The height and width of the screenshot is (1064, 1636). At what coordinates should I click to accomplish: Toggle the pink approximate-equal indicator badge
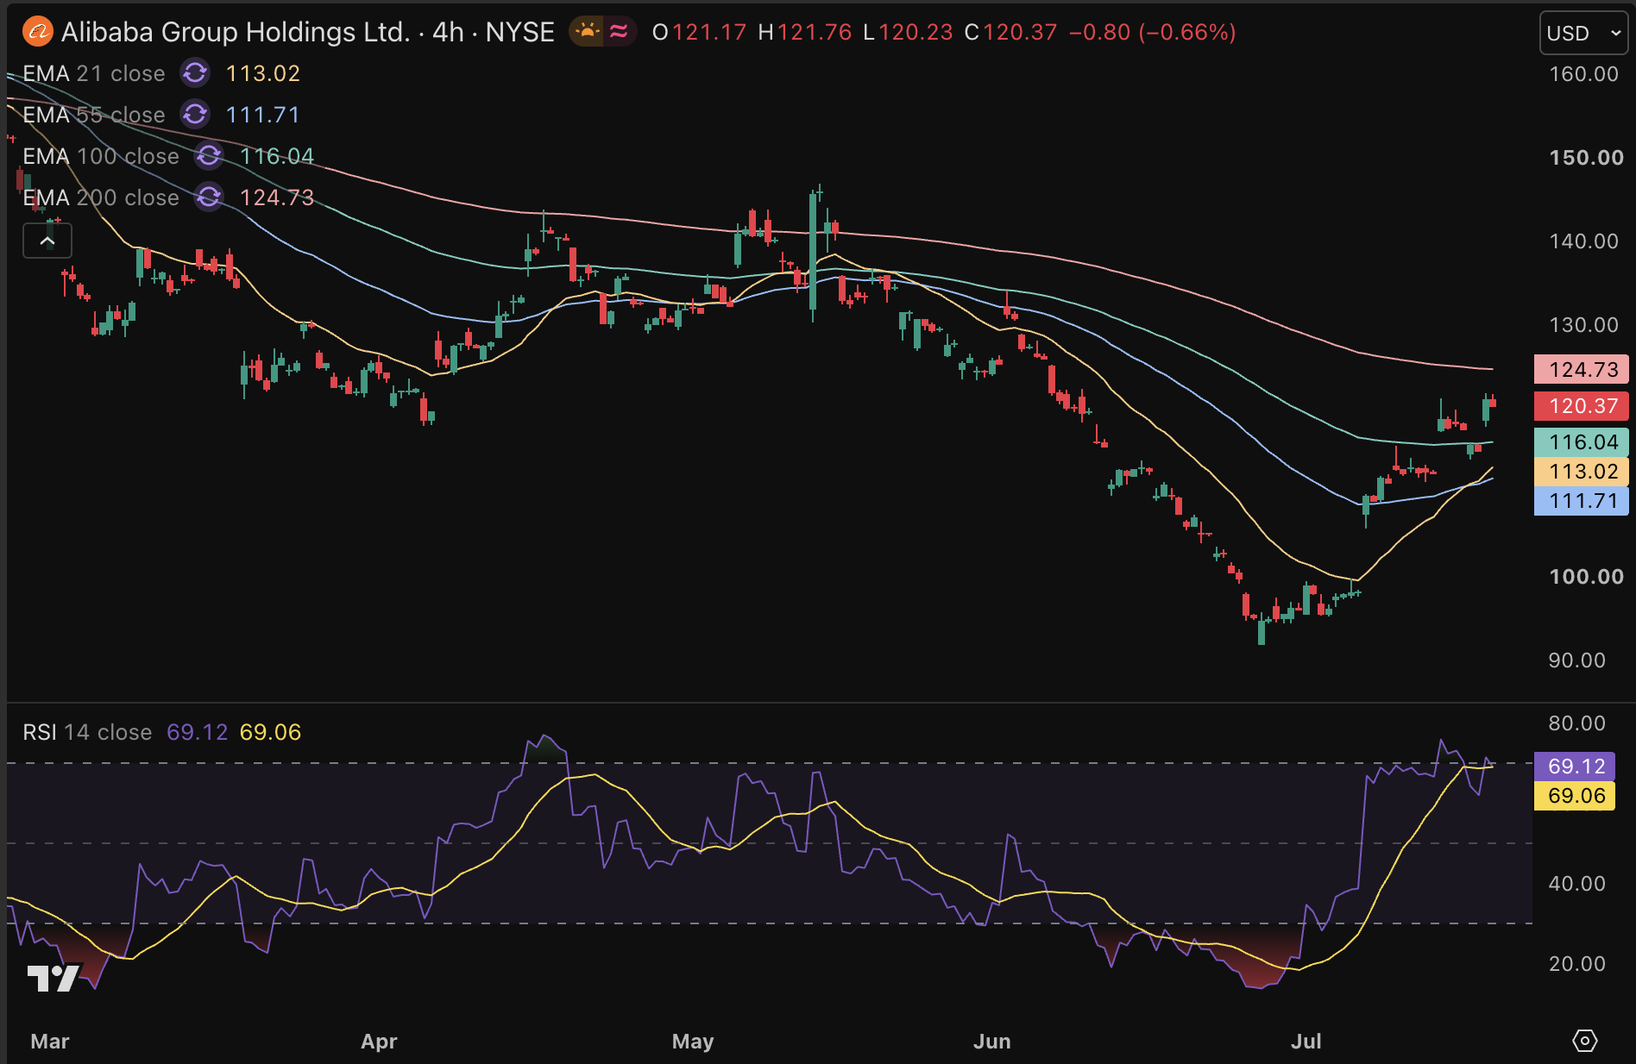(620, 32)
